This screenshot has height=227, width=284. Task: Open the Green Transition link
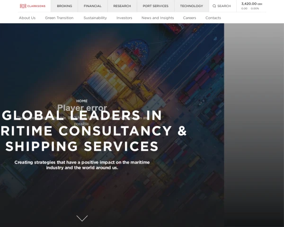coord(59,18)
